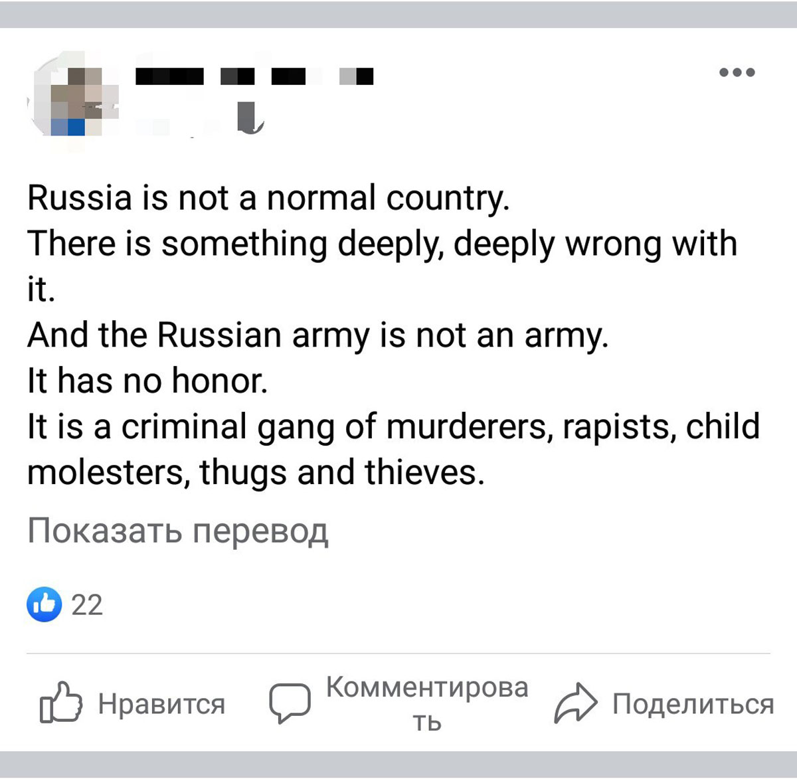This screenshot has height=783, width=797.
Task: Click the blue thumbs-up reaction icon
Action: point(44,604)
